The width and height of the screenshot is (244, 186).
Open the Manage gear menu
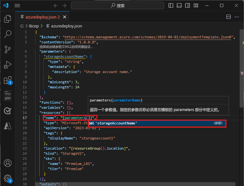(8, 178)
